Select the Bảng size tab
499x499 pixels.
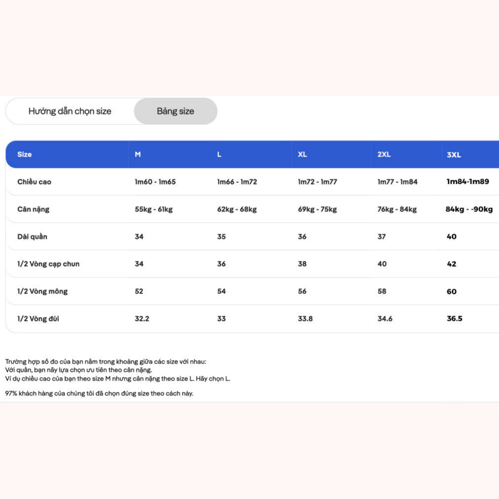[x=175, y=111]
